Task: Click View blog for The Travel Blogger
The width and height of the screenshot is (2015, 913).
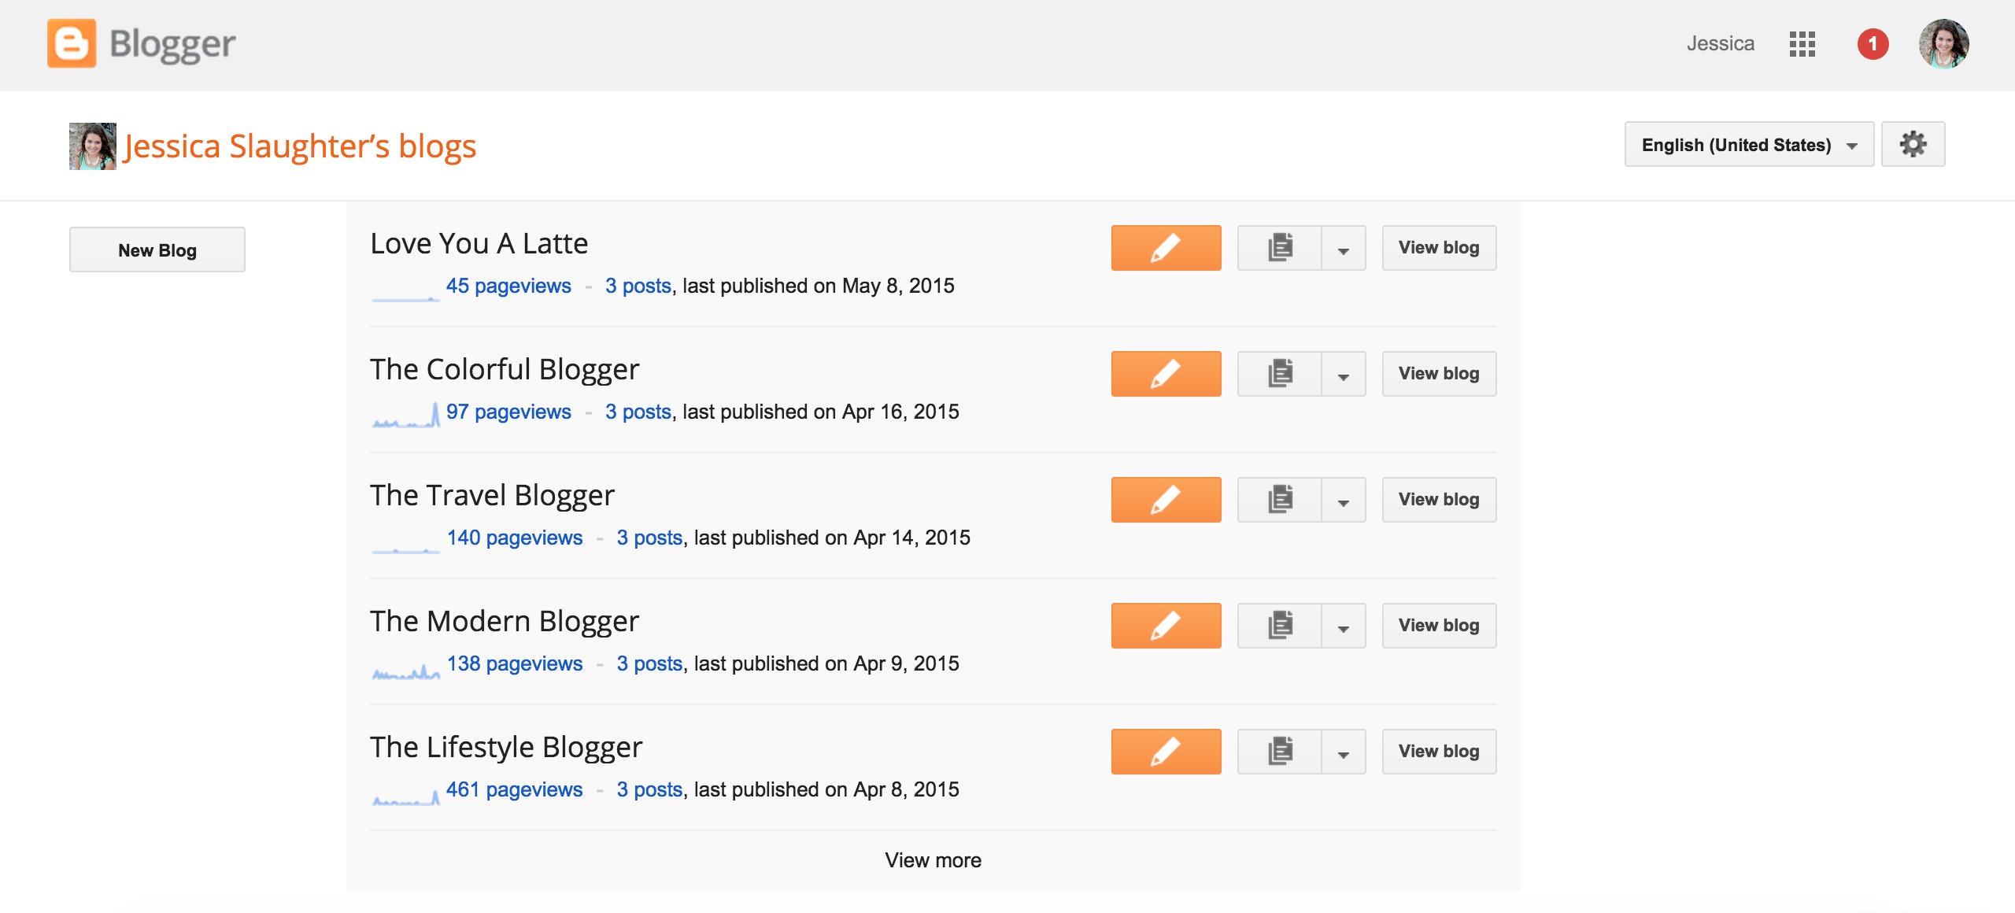Action: point(1439,500)
